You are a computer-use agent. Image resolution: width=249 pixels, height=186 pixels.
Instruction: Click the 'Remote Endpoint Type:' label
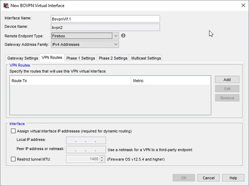[24, 36]
